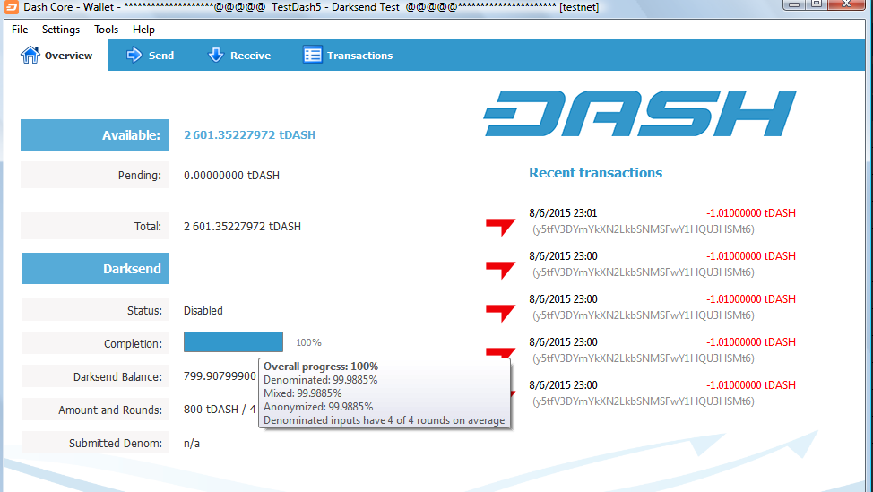Viewport: 873px width, 492px height.
Task: Open the File menu
Action: tap(20, 30)
